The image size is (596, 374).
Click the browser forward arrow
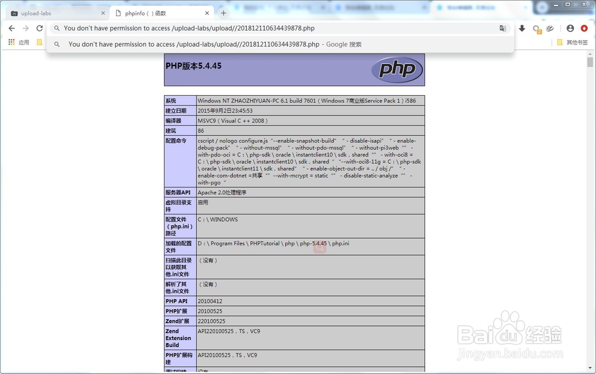point(26,28)
